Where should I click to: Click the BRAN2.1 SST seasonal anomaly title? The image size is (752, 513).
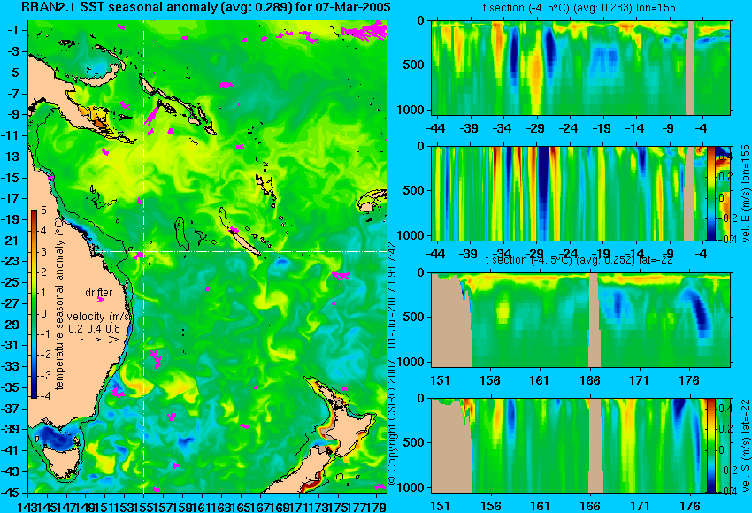(x=206, y=7)
